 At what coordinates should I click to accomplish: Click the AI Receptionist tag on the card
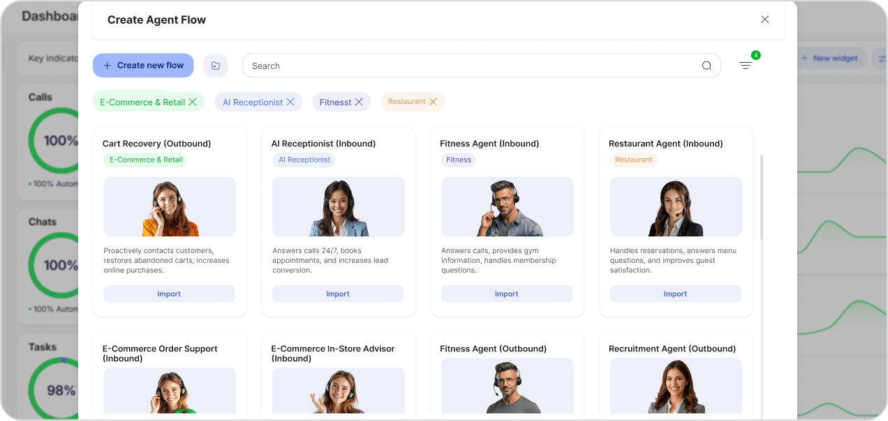(x=304, y=160)
